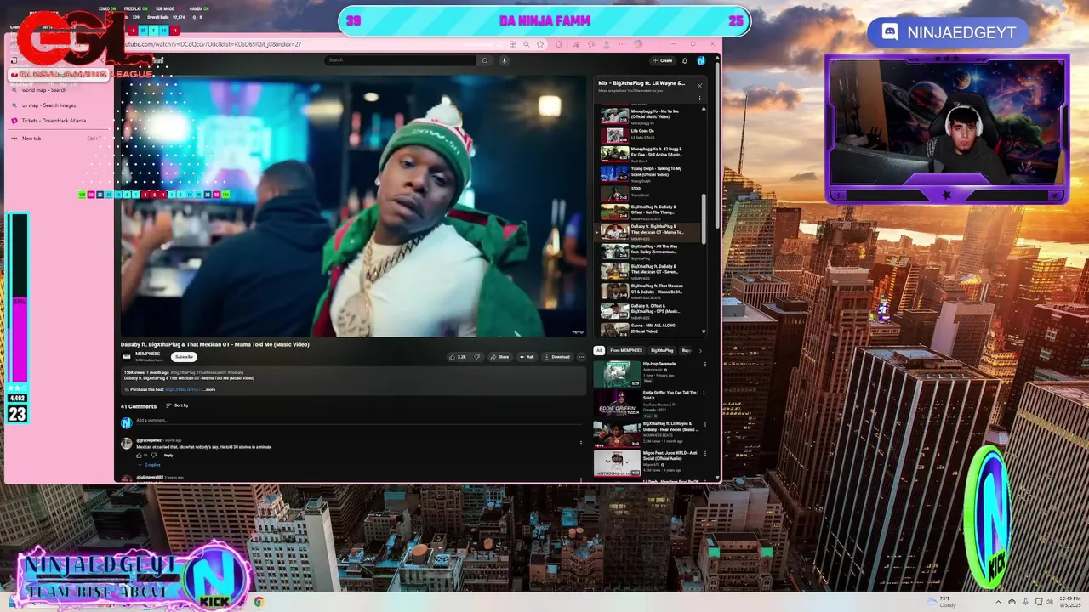Play 3500 by Travis Scott in playlist
This screenshot has width=1089, height=612.
tap(651, 193)
